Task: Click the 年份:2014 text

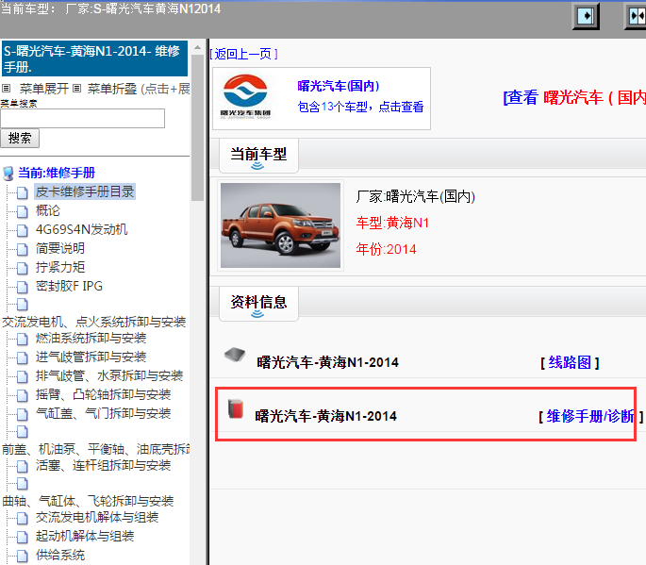Action: [x=386, y=249]
